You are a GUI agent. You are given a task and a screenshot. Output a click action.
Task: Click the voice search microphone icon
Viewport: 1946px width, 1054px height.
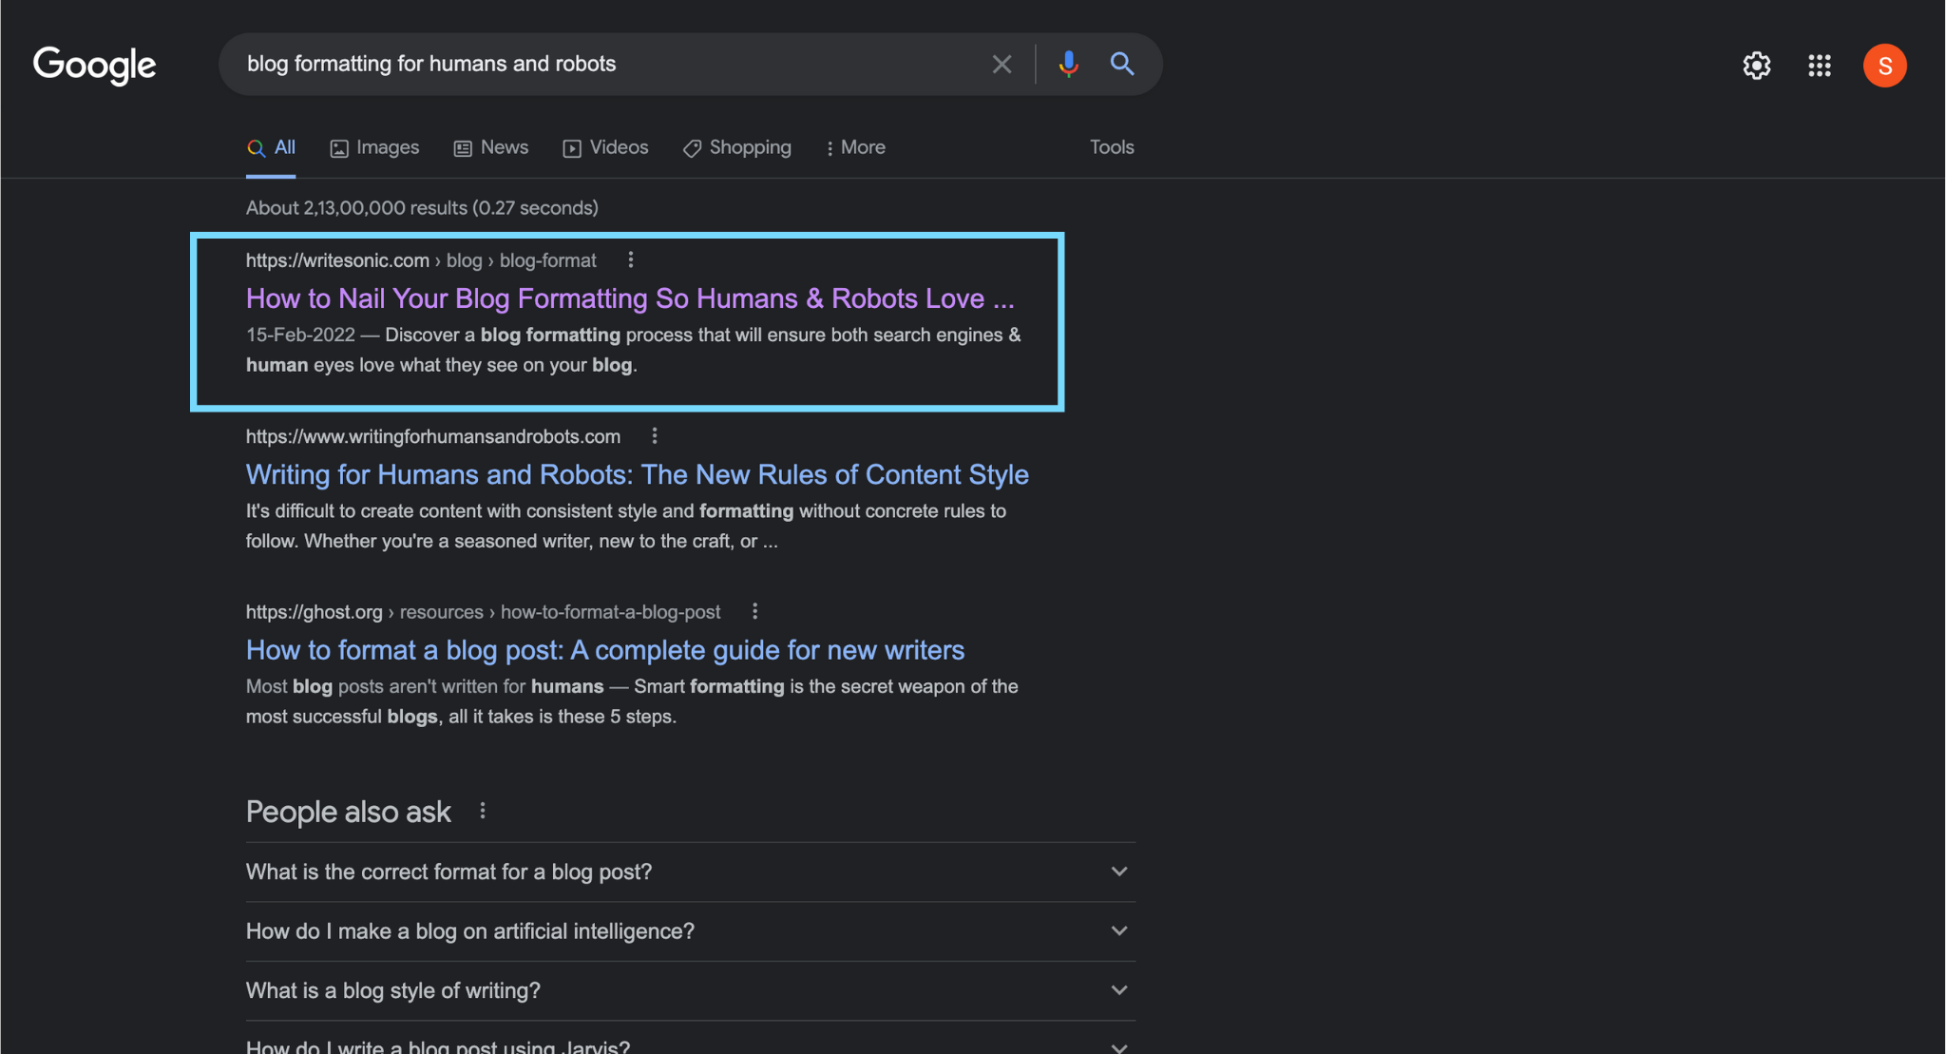[x=1068, y=64]
